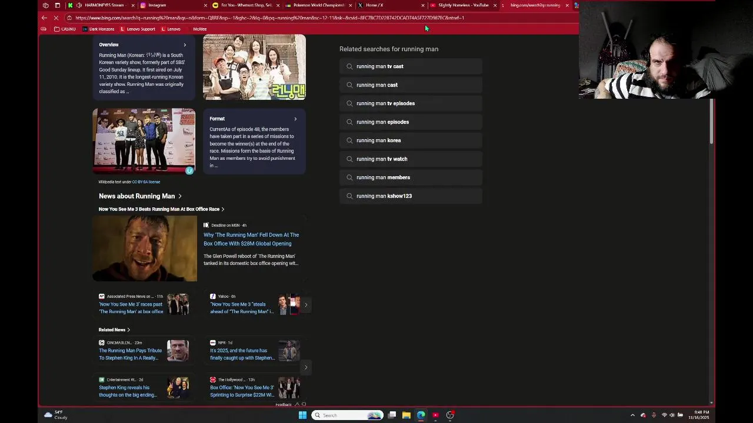This screenshot has width=753, height=423.
Task: Open the weather widget showing 54°F Cloudy
Action: [x=56, y=415]
